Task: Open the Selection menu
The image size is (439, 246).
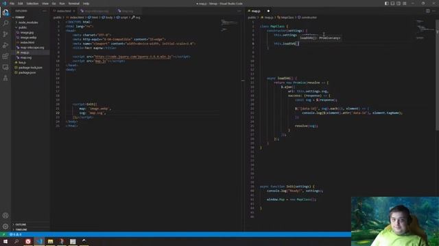Action: (32, 3)
